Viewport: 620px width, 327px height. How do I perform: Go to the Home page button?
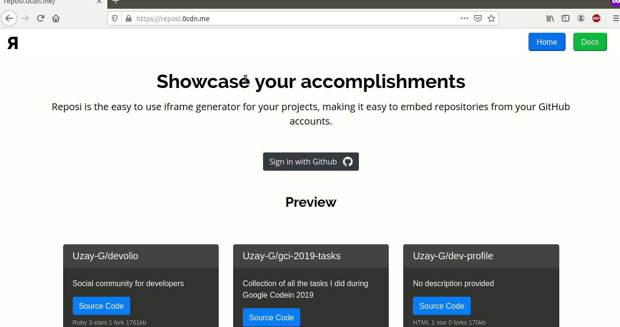[547, 42]
